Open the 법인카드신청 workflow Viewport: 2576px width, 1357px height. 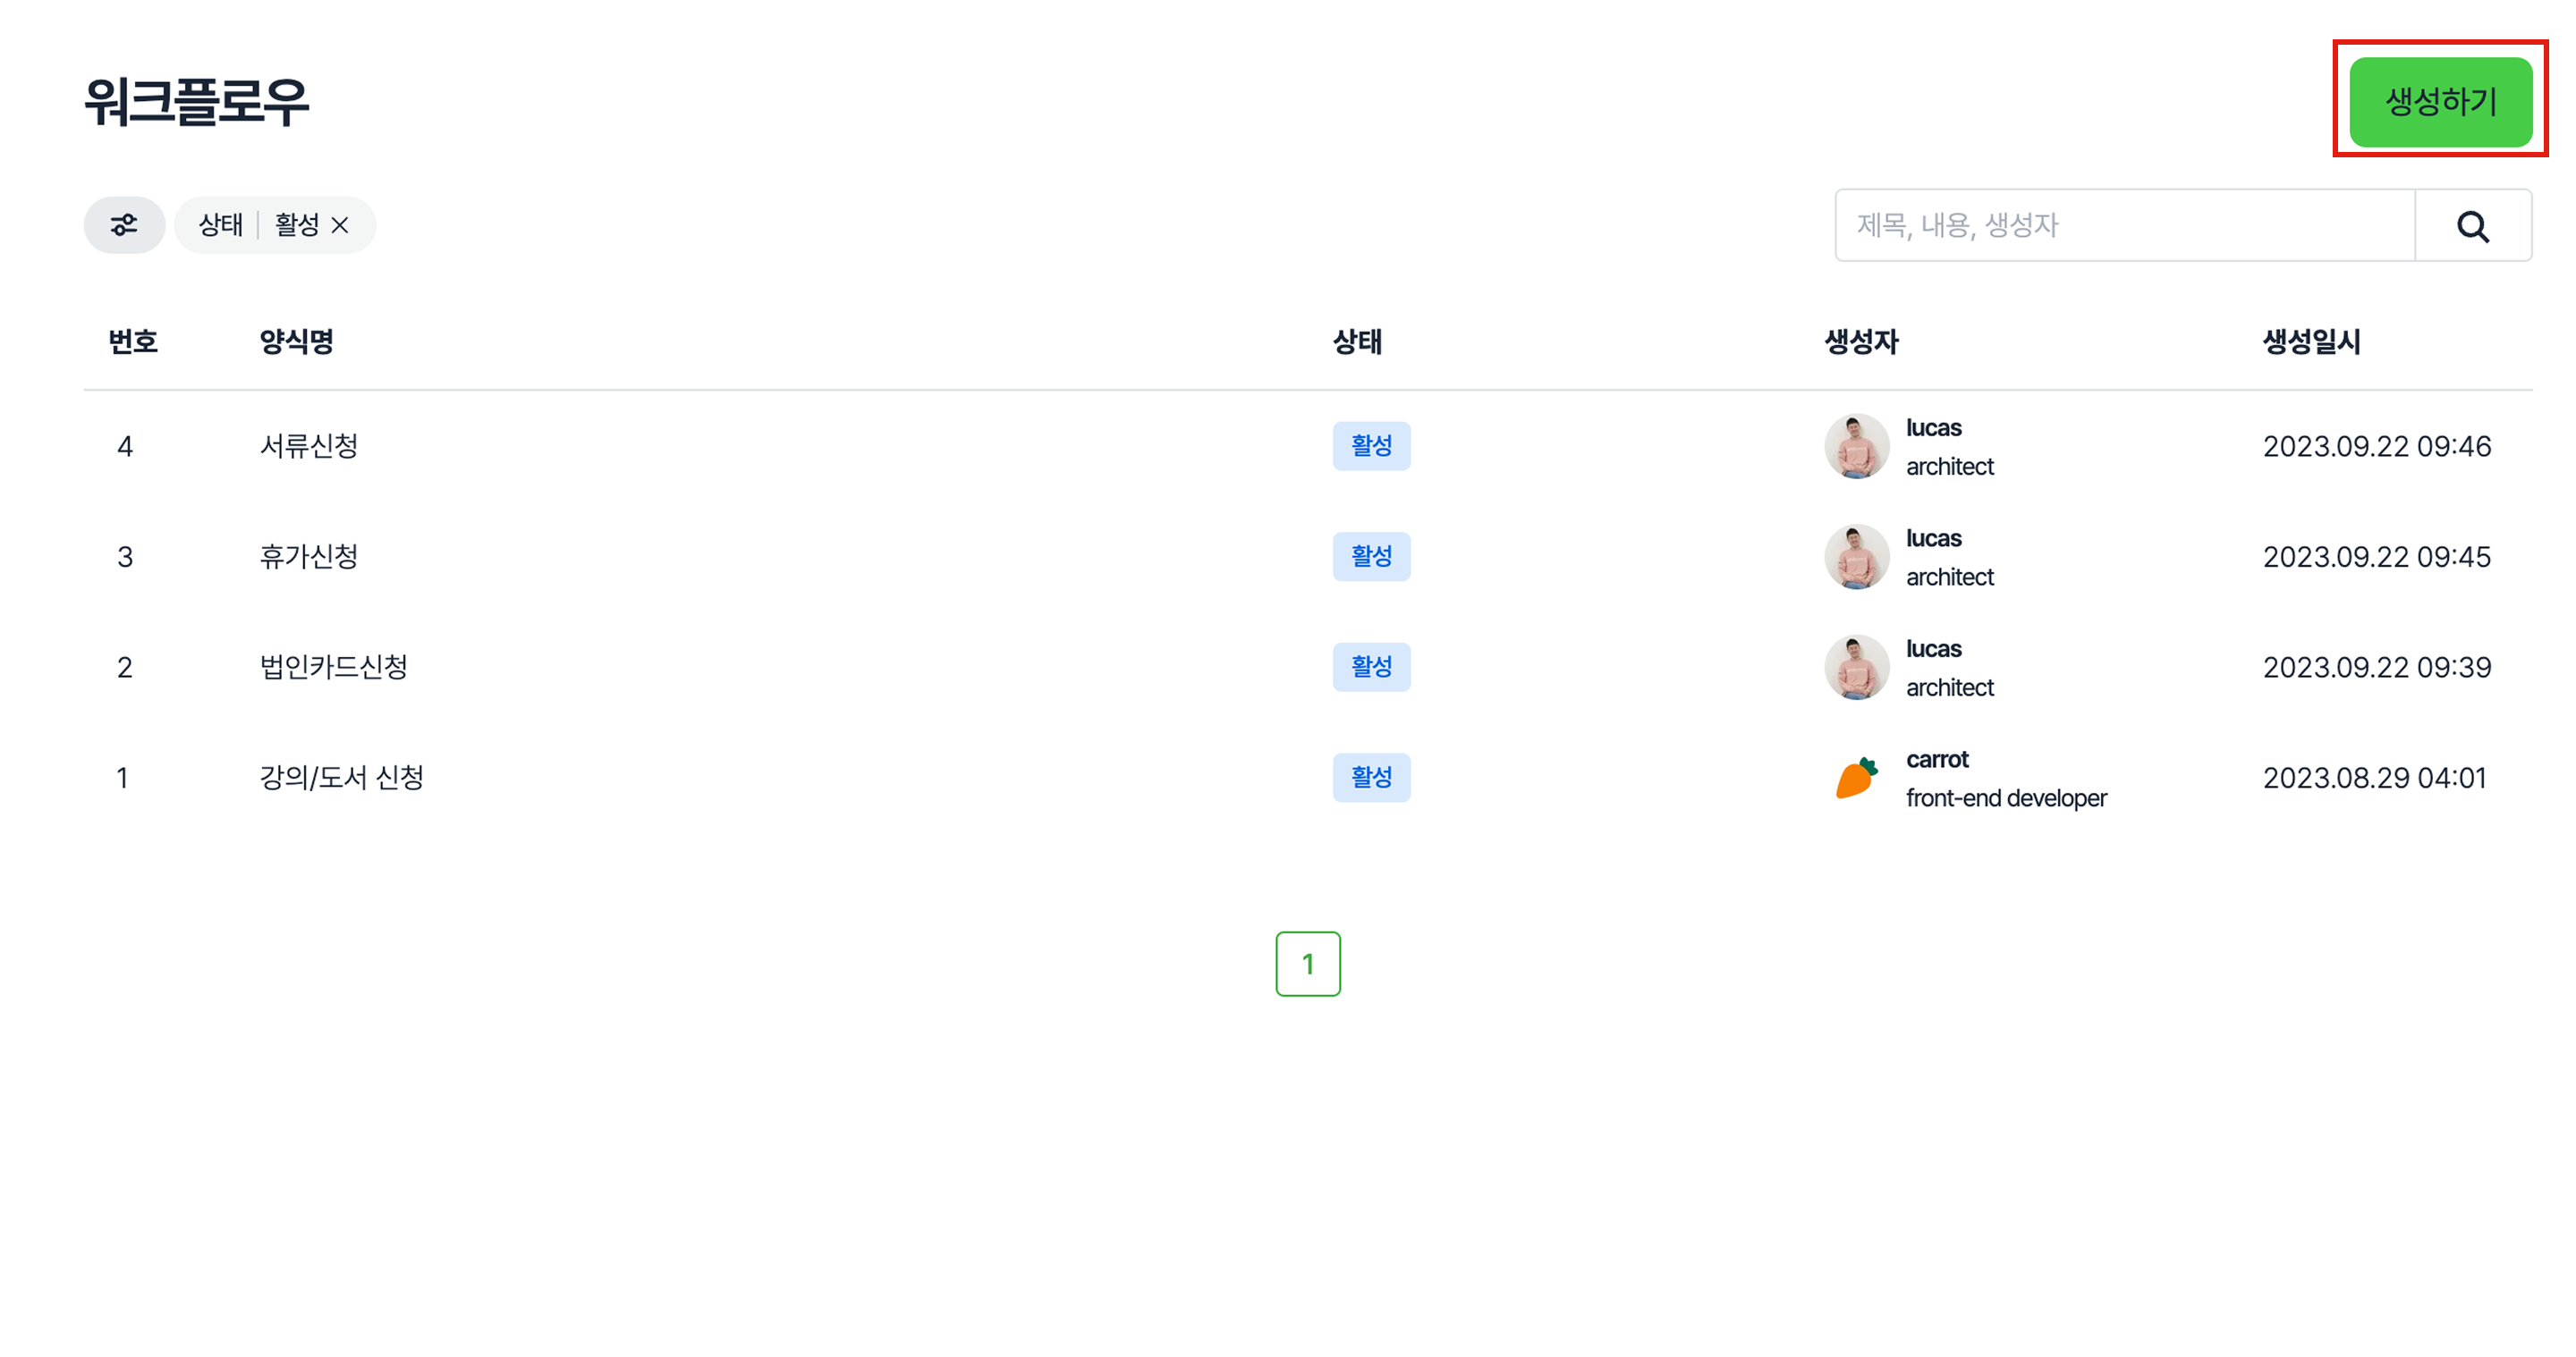coord(334,667)
